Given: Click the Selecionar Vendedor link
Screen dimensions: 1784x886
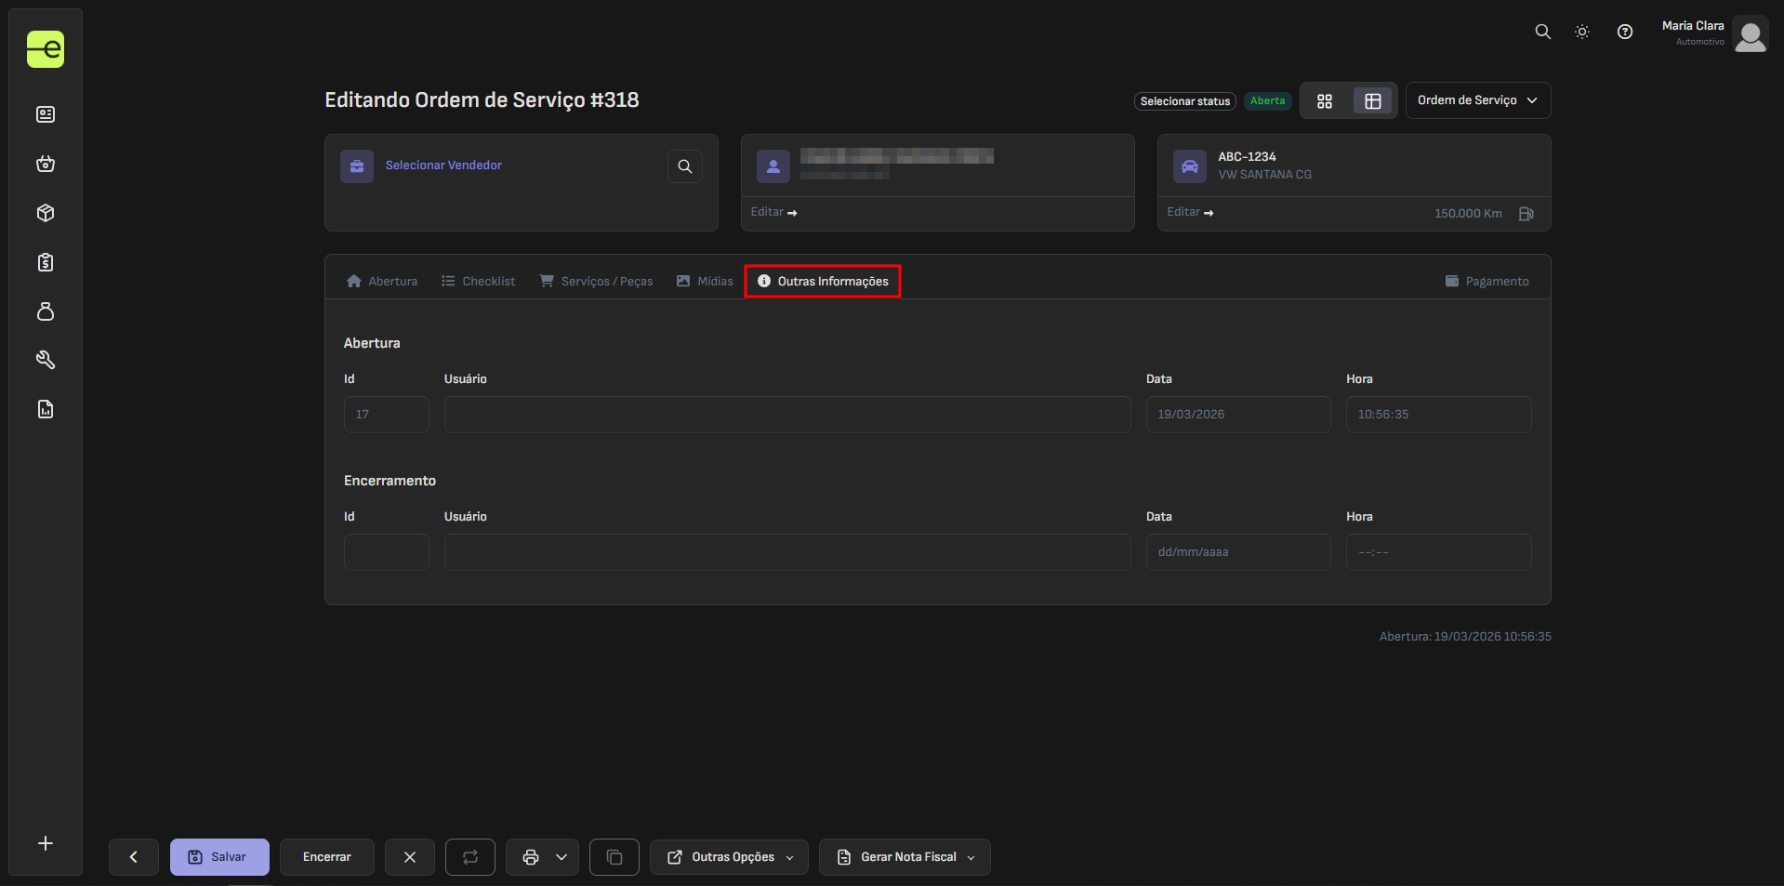Looking at the screenshot, I should pyautogui.click(x=443, y=165).
